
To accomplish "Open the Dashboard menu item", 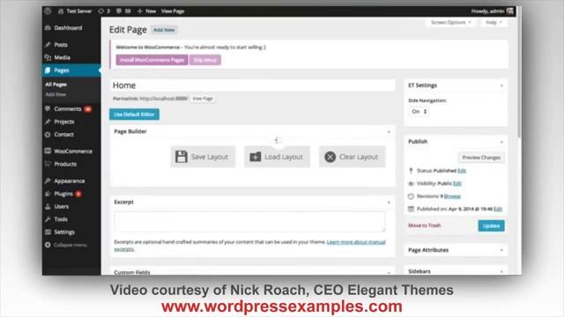I will click(x=68, y=27).
